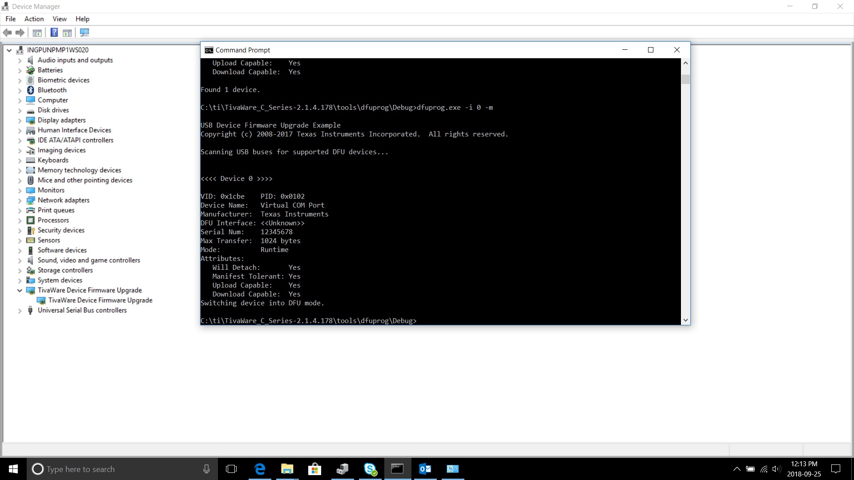Open the File menu
Viewport: 854px width, 480px height.
(10, 19)
